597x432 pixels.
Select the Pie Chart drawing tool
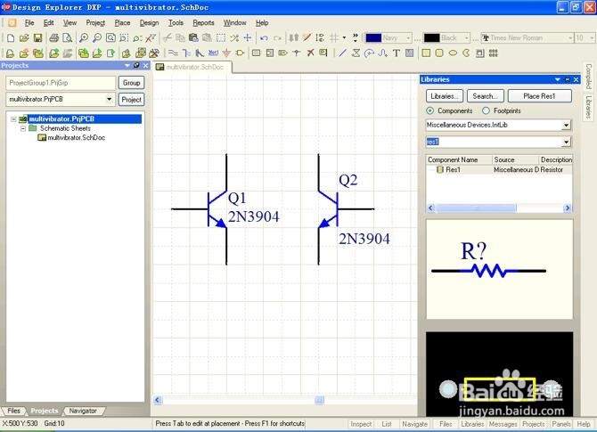(x=466, y=53)
